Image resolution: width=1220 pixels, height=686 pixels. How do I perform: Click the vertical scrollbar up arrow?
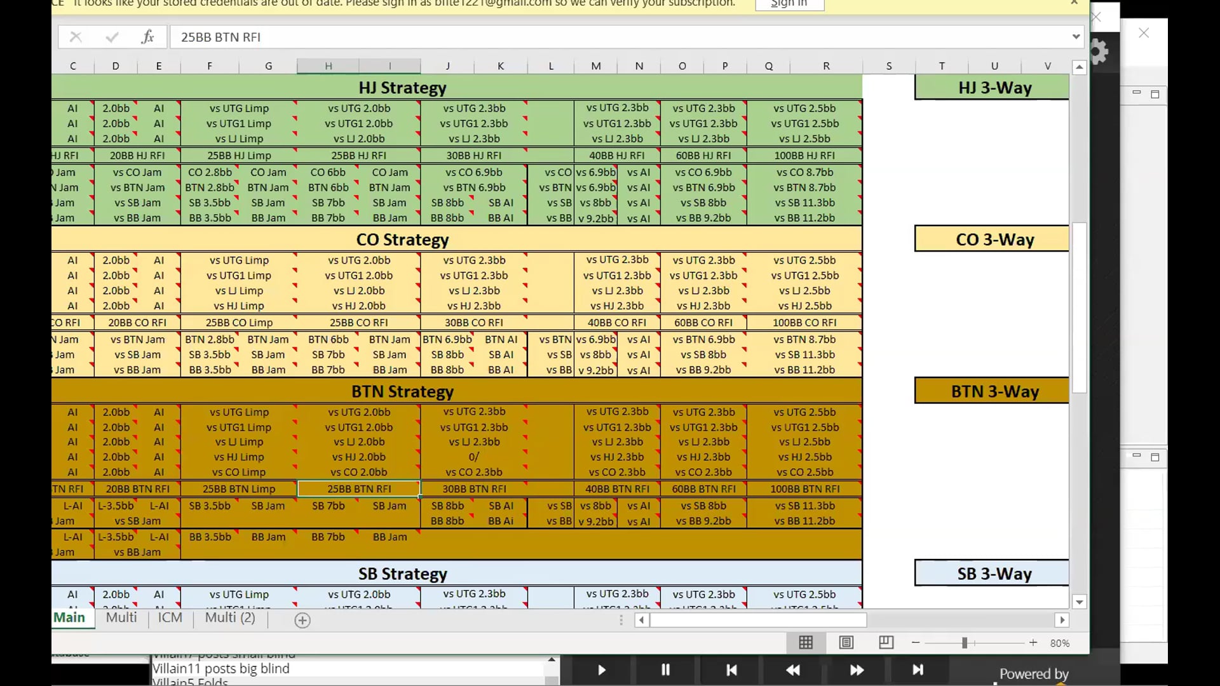tap(1079, 67)
